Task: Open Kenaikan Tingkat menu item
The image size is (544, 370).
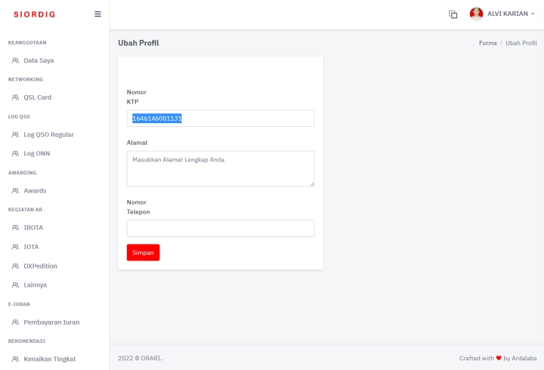Action: pyautogui.click(x=49, y=359)
